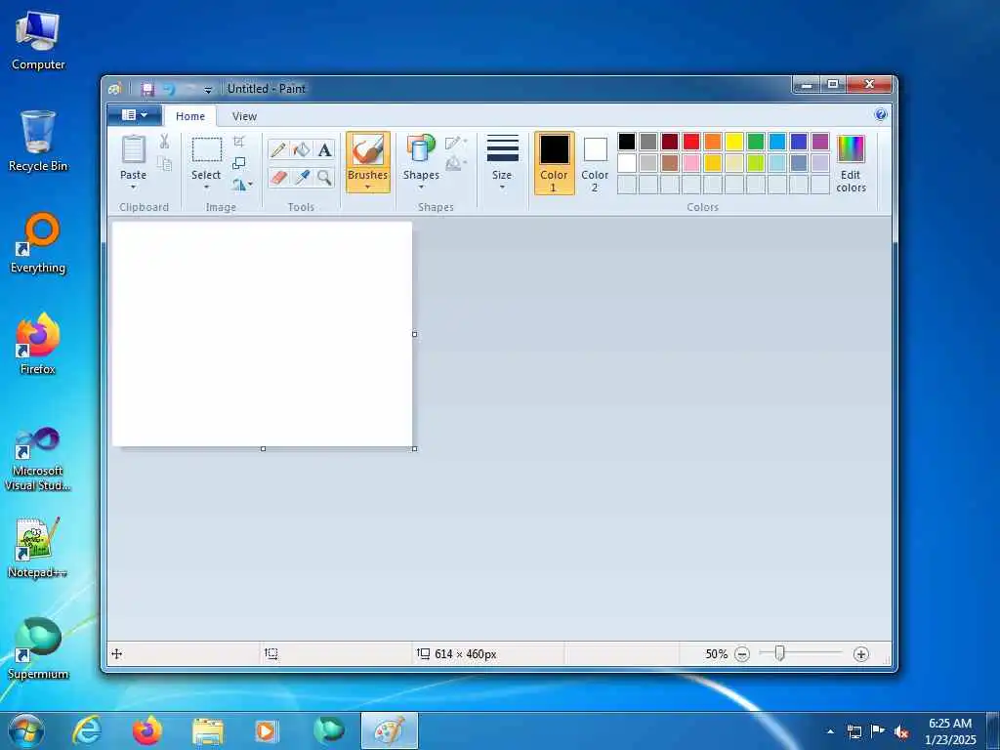This screenshot has height=750, width=1000.
Task: Pick the orange color swatch
Action: tap(713, 142)
